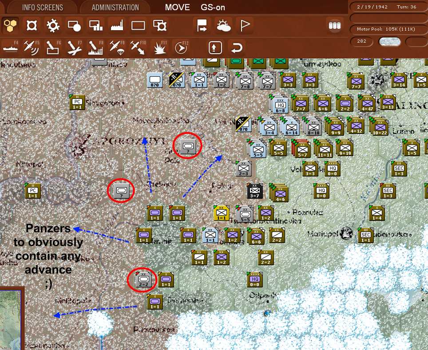
Task: Toggle the square-with-circle map overlay icon
Action: point(32,26)
